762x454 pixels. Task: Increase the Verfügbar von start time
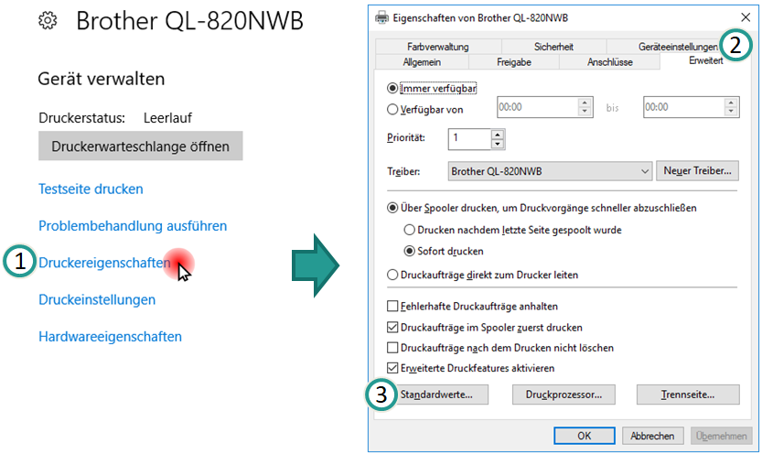point(585,103)
